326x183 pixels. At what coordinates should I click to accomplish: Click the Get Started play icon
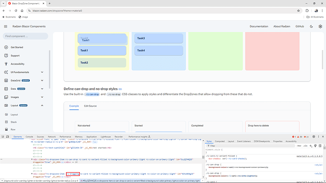click(6, 47)
